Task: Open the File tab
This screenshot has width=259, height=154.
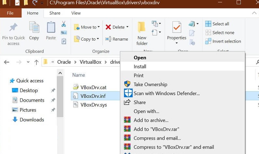Action: (10, 13)
